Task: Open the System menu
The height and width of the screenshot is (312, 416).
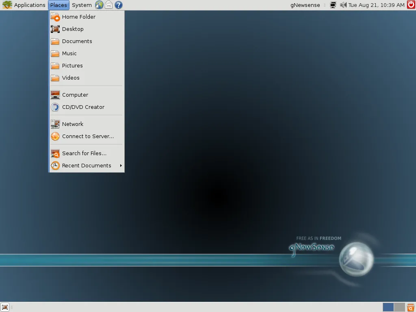Action: (82, 5)
